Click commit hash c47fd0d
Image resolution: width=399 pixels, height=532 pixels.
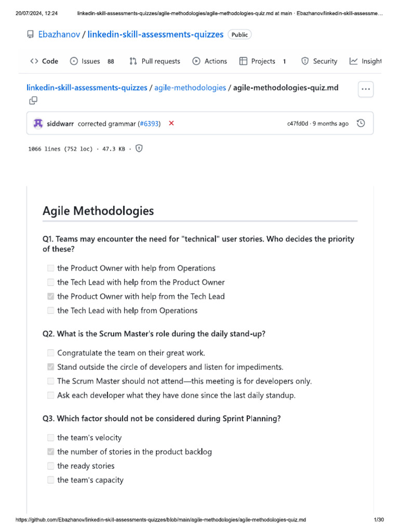pos(297,124)
